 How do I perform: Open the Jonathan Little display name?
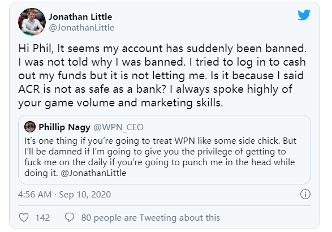tap(80, 17)
